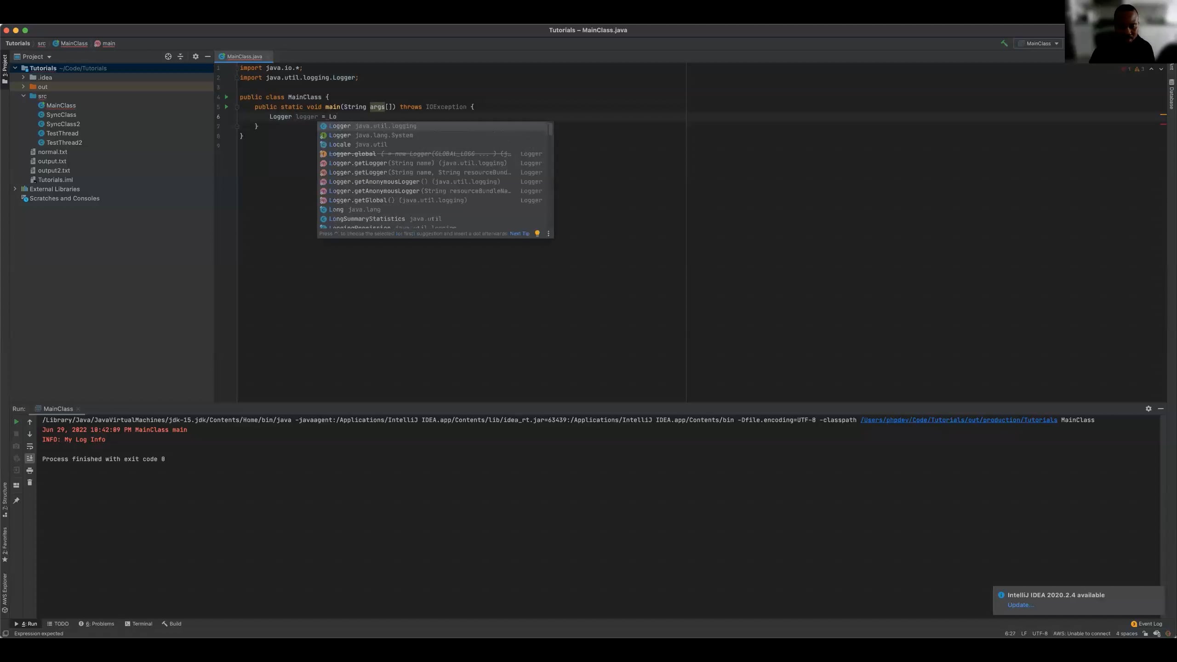Open Run panel settings gear
Viewport: 1177px width, 662px height.
pyautogui.click(x=1148, y=409)
